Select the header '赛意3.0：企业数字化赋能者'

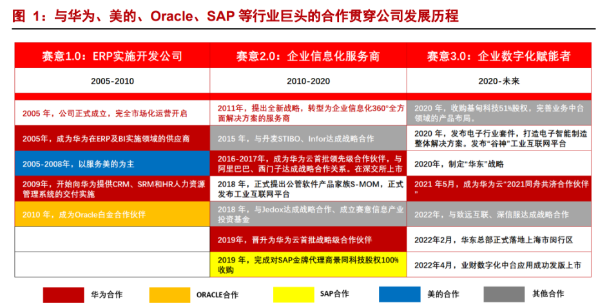pos(499,56)
